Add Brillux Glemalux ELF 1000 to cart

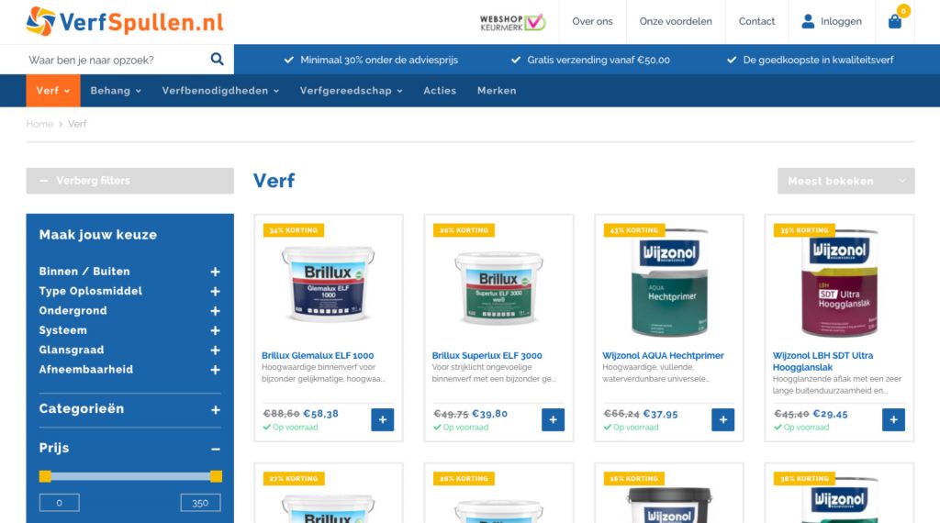point(383,419)
